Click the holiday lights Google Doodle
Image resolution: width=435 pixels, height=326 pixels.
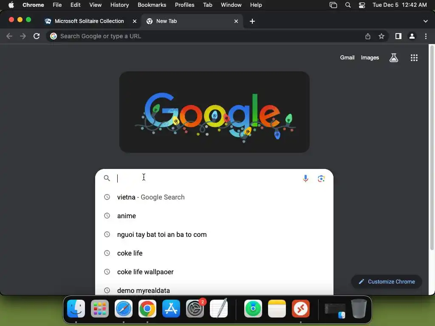coord(215,112)
